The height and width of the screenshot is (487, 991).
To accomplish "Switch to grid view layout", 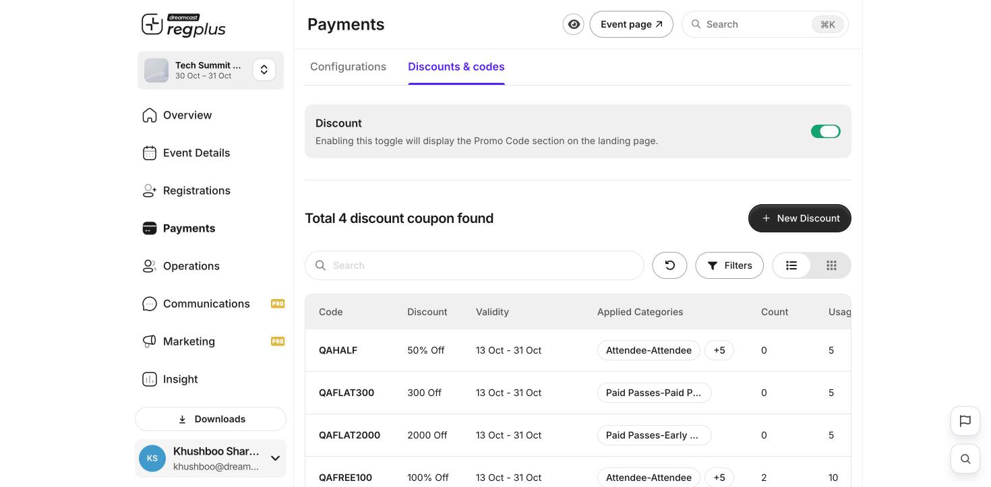I will pos(831,265).
